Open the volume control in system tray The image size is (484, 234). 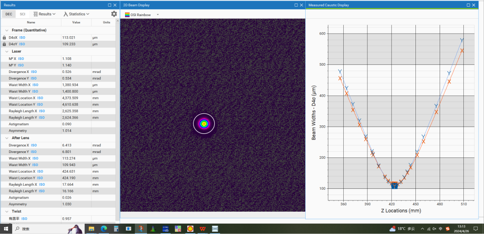click(434, 229)
